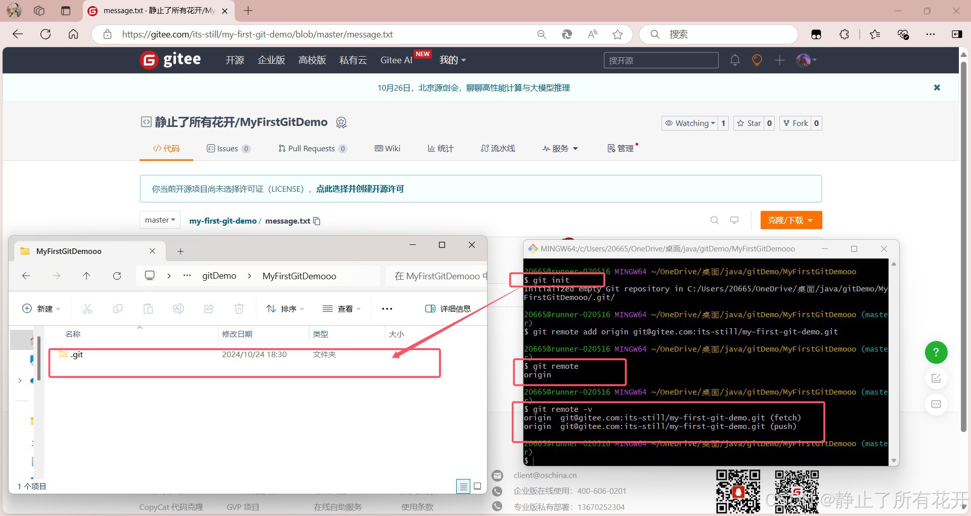Click my-first-git-demo breadcrumb link
Image resolution: width=971 pixels, height=516 pixels.
(x=223, y=221)
